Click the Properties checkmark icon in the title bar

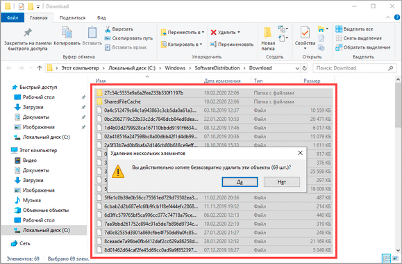pyautogui.click(x=21, y=6)
